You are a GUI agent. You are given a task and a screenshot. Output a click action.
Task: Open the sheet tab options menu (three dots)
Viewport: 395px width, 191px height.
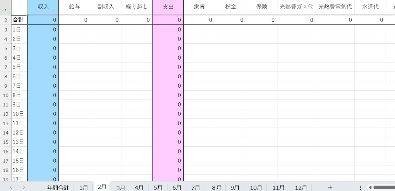tap(361, 188)
